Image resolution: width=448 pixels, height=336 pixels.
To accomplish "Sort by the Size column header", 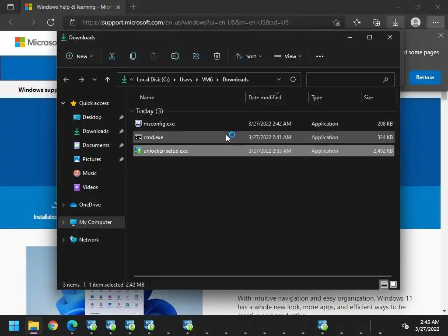I will pos(368,98).
